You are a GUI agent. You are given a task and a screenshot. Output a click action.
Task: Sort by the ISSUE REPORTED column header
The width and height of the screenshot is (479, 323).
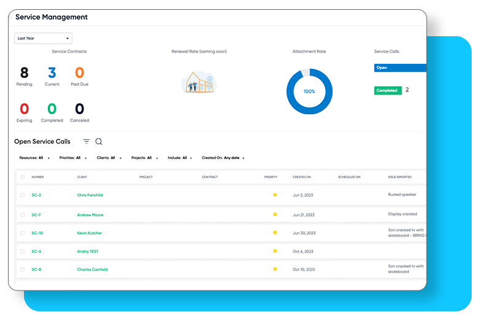pos(400,177)
